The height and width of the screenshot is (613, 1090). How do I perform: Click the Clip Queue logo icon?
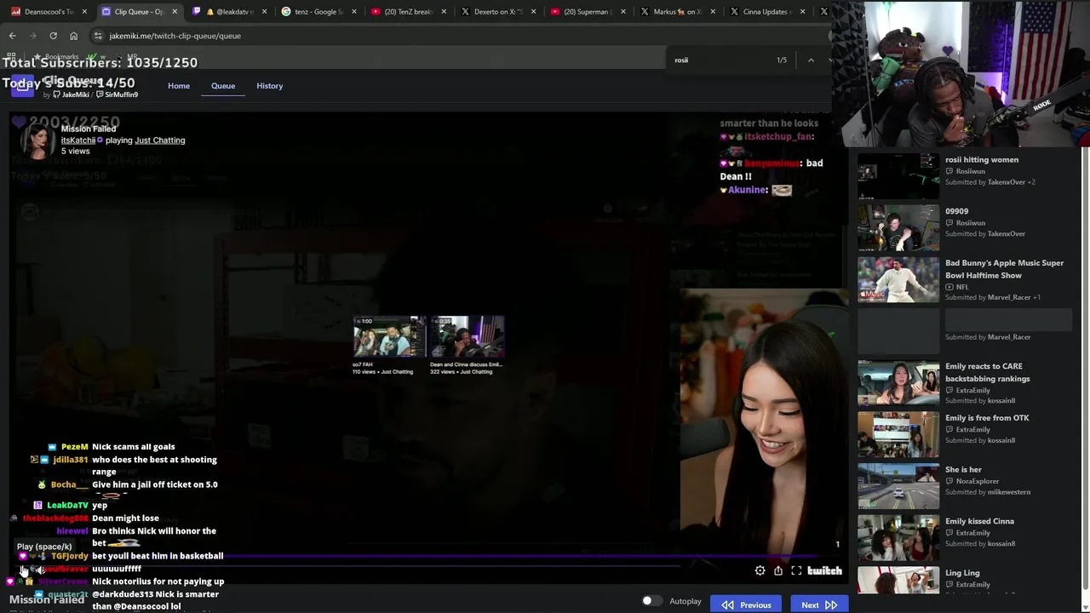[x=24, y=86]
